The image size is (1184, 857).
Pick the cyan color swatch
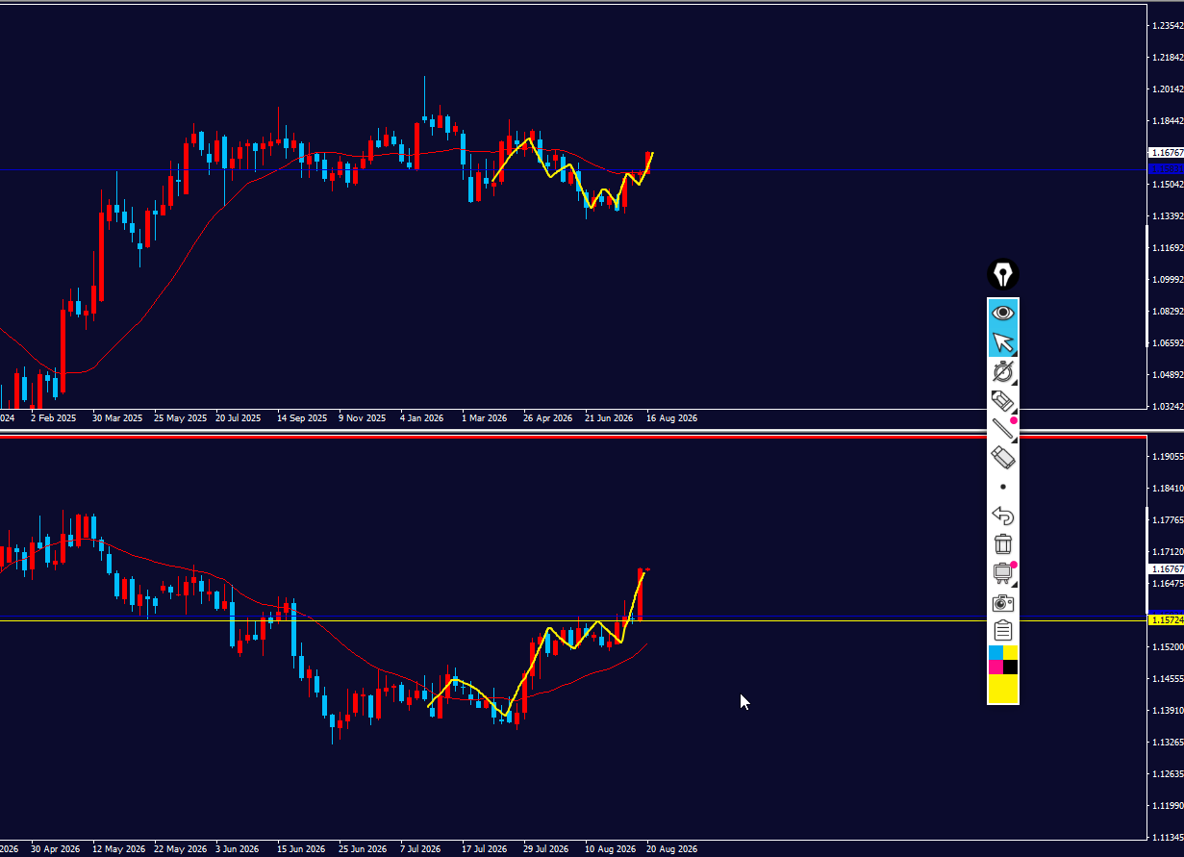tap(995, 652)
